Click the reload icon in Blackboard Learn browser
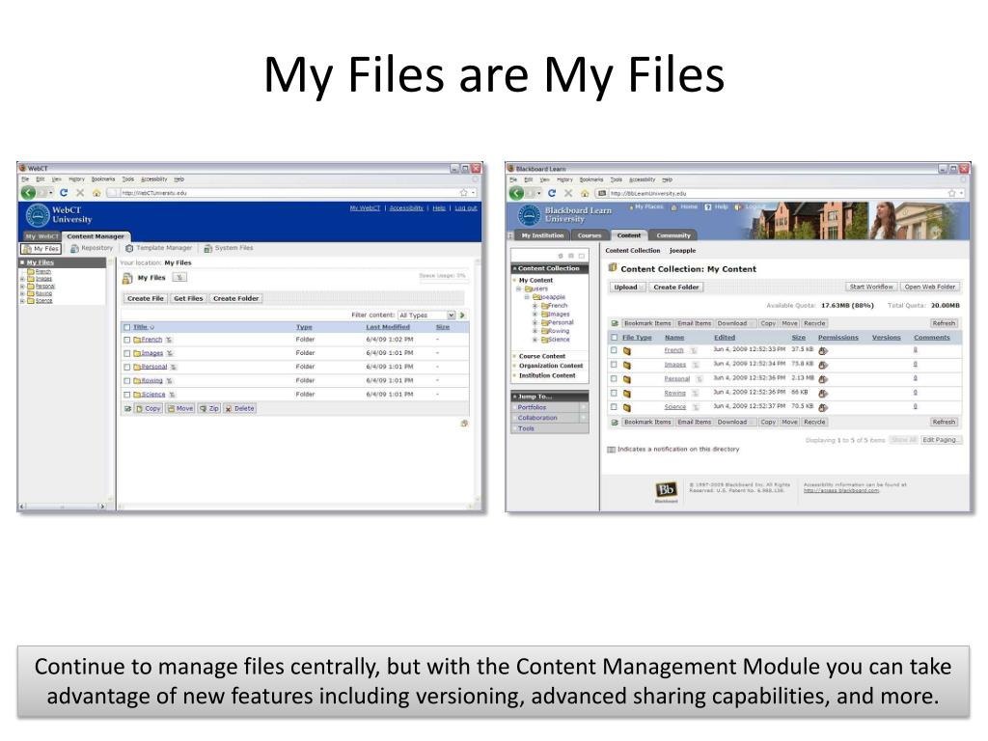The height and width of the screenshot is (741, 988). [552, 193]
